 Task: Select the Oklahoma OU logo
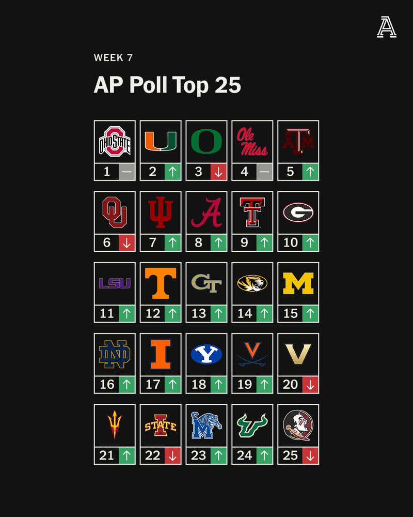pyautogui.click(x=115, y=212)
